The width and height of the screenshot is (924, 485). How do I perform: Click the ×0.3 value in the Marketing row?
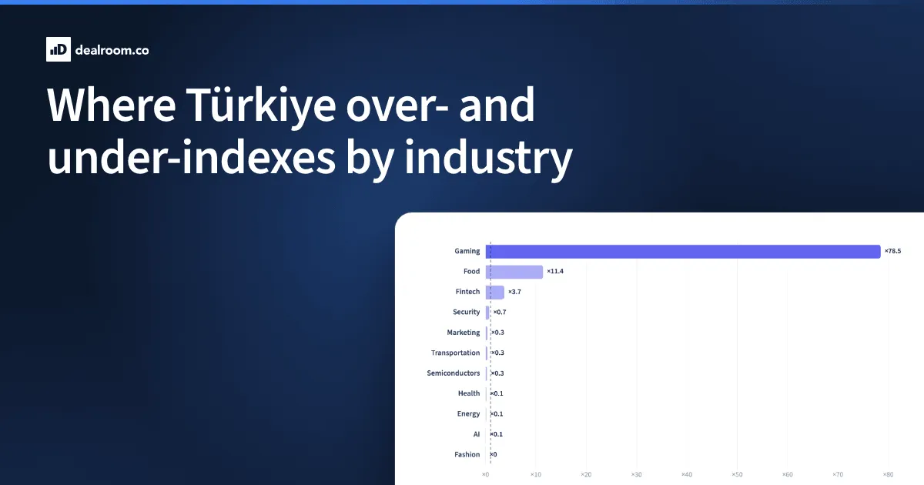coord(497,333)
